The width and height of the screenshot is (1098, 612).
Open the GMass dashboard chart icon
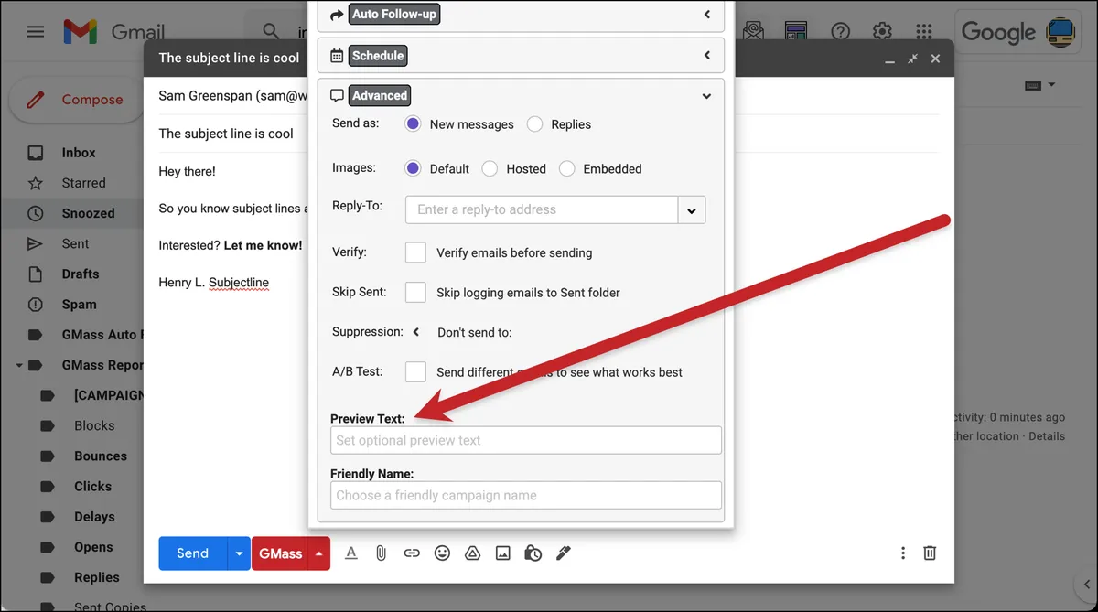point(795,31)
